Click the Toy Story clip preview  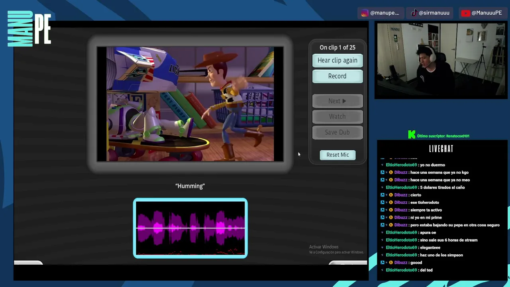pyautogui.click(x=190, y=104)
